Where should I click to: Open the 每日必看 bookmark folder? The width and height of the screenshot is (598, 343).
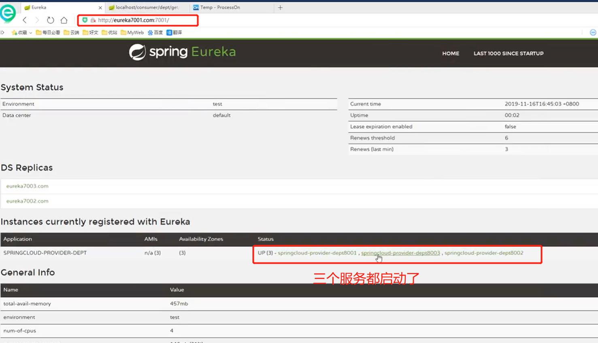point(48,32)
